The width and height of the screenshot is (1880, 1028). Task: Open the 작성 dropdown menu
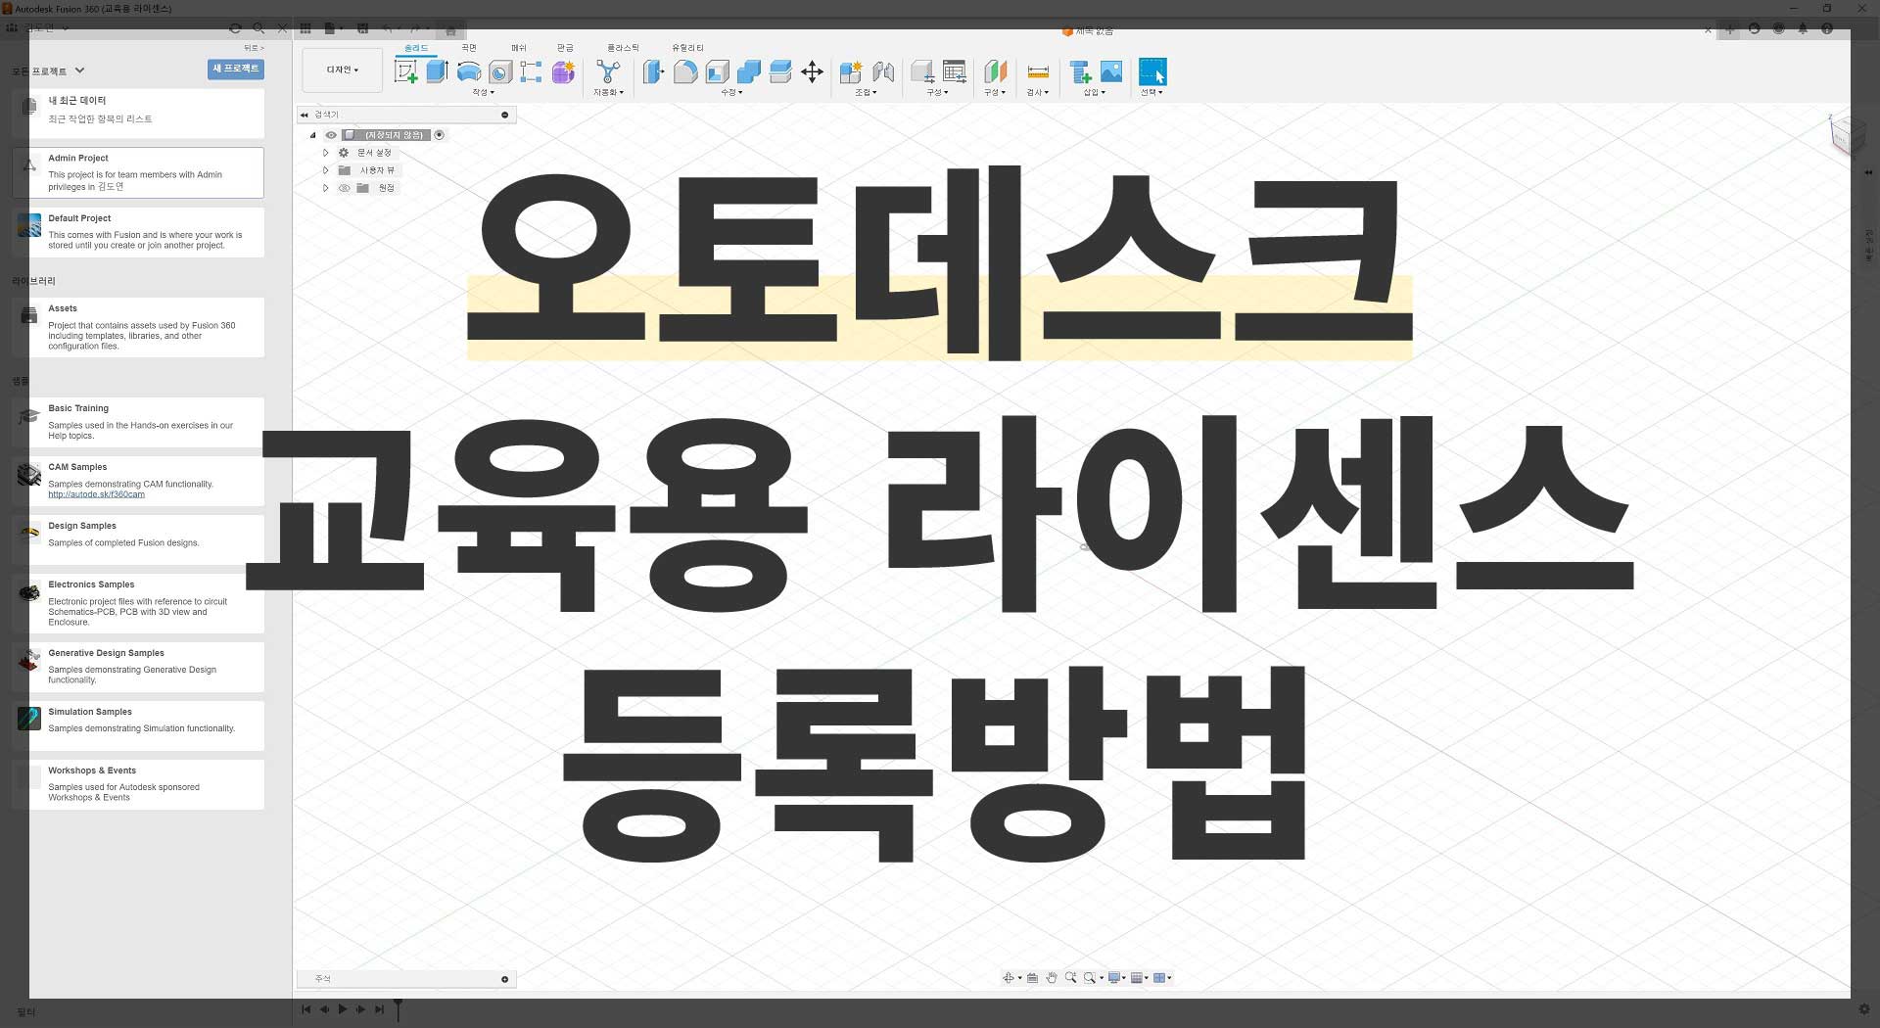tap(484, 92)
